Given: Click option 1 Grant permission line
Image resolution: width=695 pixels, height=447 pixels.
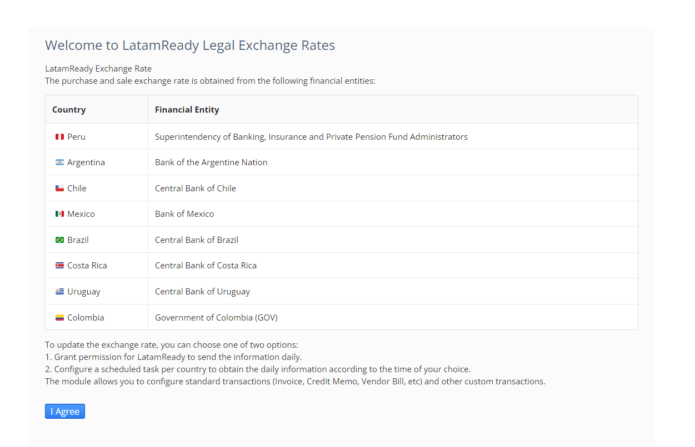Looking at the screenshot, I should 173,357.
